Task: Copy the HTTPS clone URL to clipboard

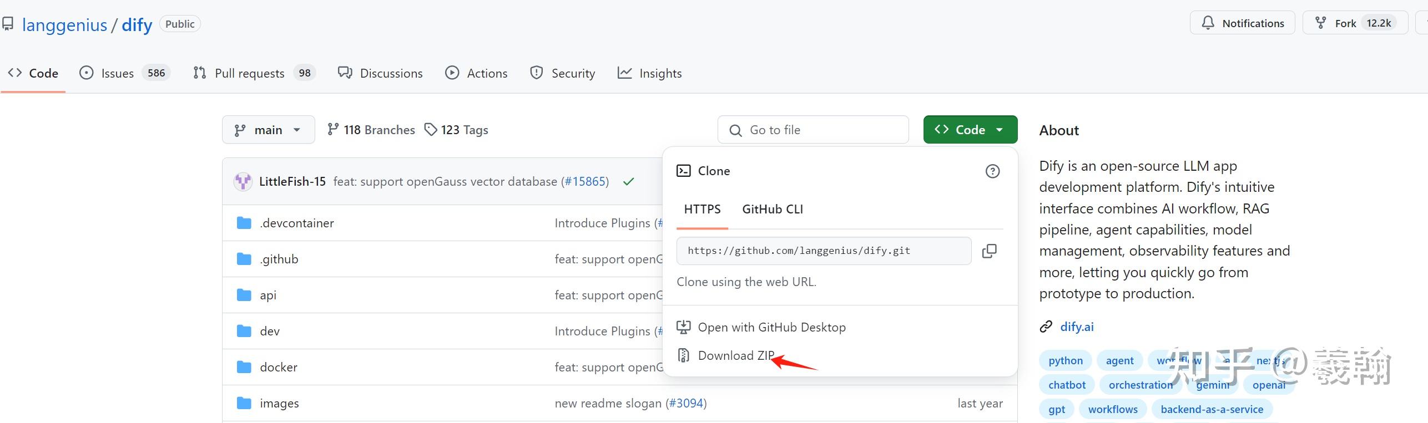Action: tap(989, 251)
